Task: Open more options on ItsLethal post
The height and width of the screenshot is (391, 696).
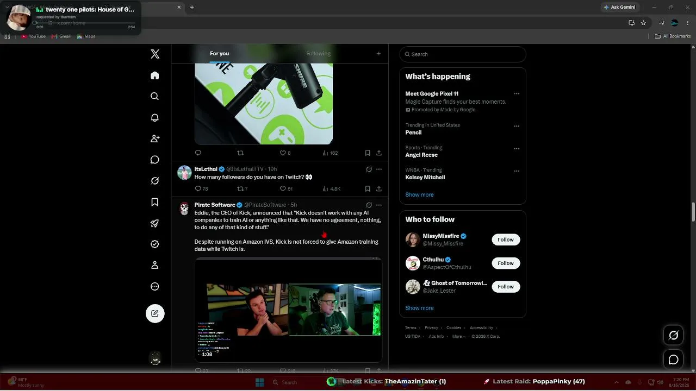Action: 379,169
